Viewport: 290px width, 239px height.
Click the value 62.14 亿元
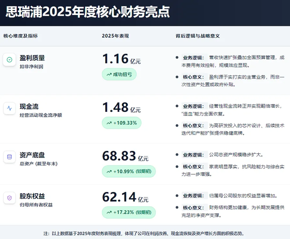pyautogui.click(x=125, y=197)
